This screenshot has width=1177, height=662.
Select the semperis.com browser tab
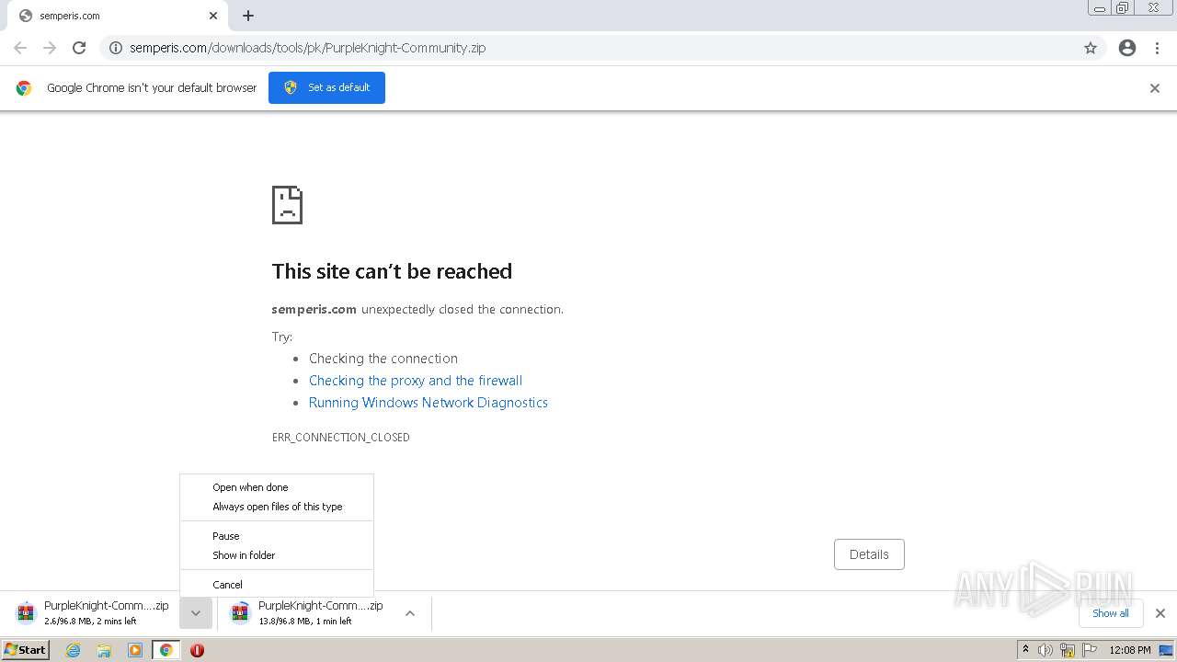(116, 16)
